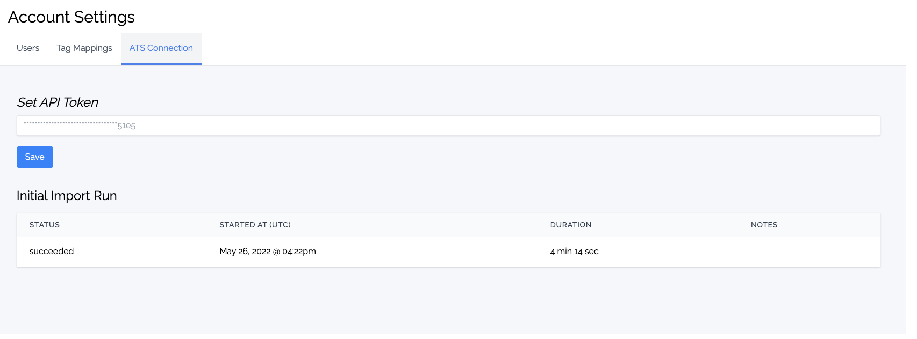
Task: Click the DURATION column header
Action: (570, 225)
